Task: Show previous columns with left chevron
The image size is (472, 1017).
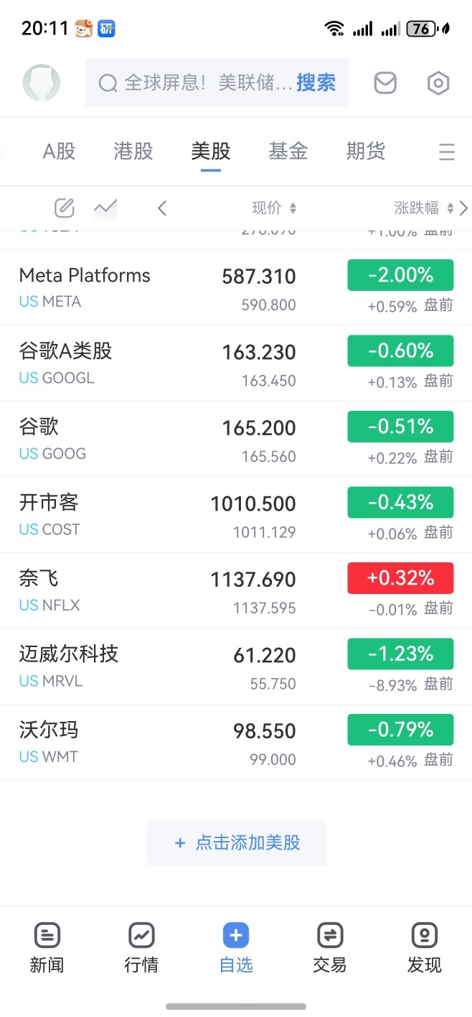Action: point(162,208)
